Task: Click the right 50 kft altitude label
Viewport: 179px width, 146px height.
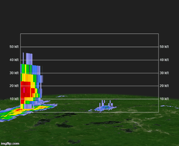Action: tap(164, 47)
